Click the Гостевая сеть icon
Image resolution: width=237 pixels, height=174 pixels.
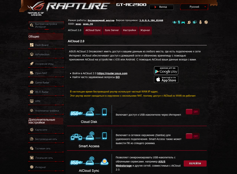(x=31, y=148)
